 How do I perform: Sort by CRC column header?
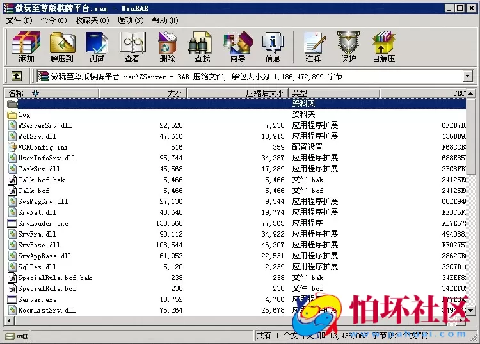point(423,93)
